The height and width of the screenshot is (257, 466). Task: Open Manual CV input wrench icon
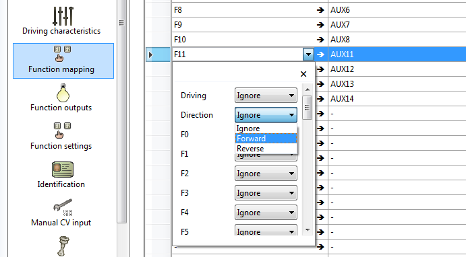[63, 207]
